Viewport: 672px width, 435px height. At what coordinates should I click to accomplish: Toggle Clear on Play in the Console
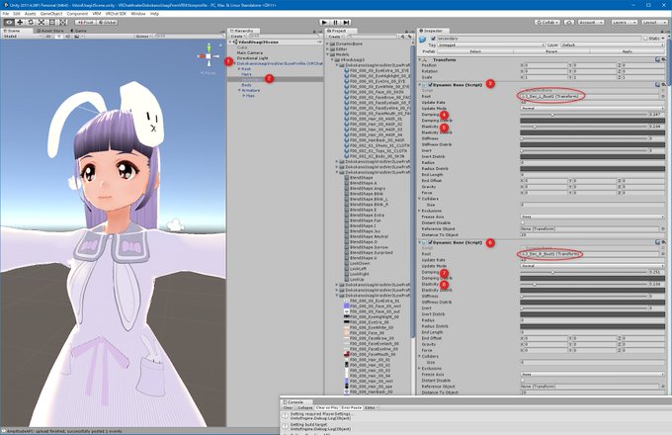[327, 408]
